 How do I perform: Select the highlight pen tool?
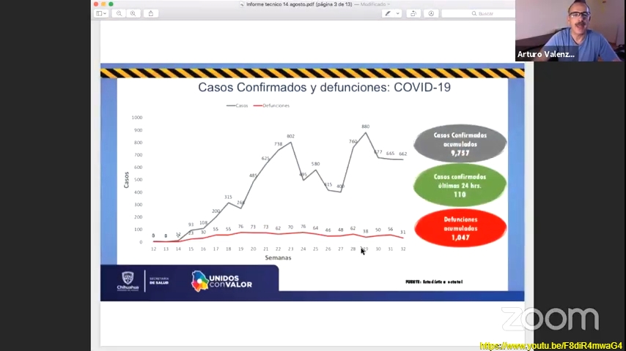click(x=388, y=13)
